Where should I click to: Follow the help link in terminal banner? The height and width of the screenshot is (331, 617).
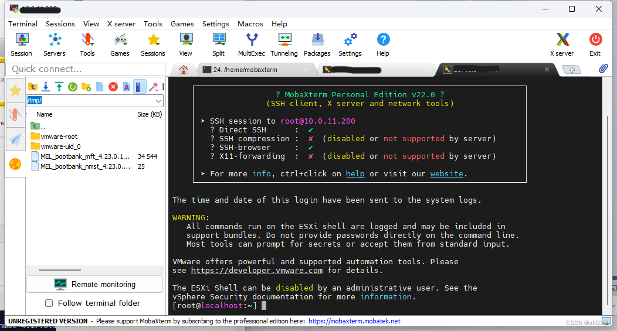(355, 174)
